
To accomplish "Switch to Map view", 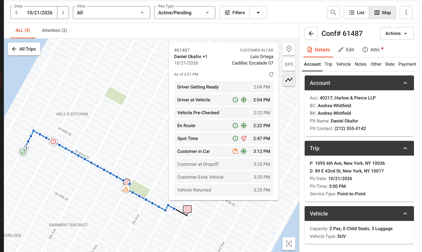I will (x=382, y=13).
